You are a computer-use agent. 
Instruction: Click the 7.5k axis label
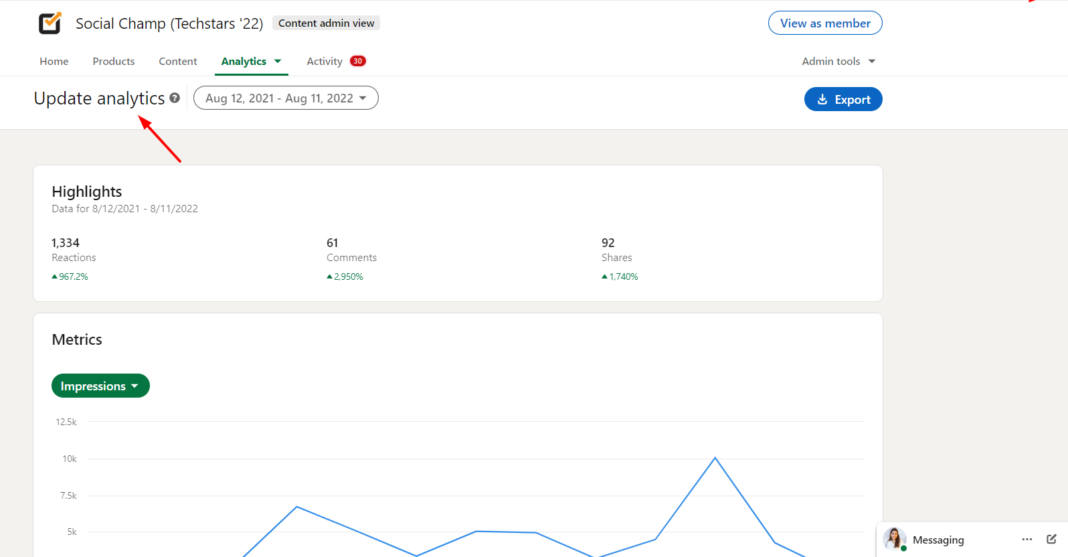[x=68, y=495]
